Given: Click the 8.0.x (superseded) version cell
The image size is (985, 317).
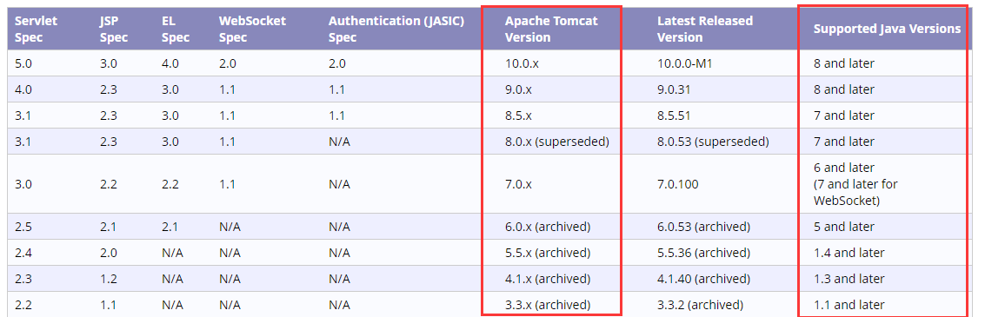Looking at the screenshot, I should (556, 142).
